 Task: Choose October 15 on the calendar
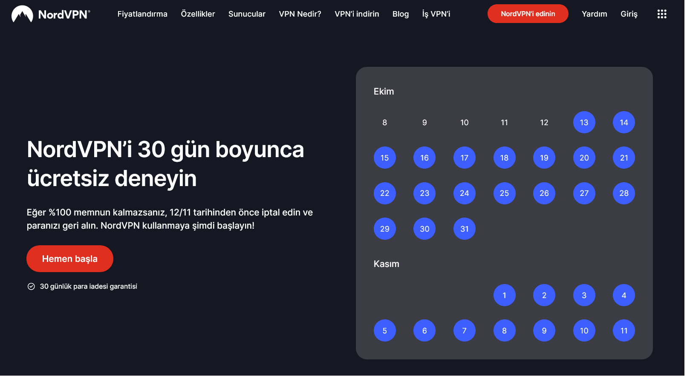click(x=384, y=158)
